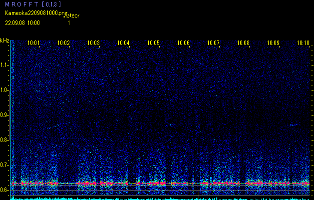Image resolution: width=314 pixels, height=200 pixels.
Task: Click the MROFFT [0.1.3] title text
Action: pos(33,4)
